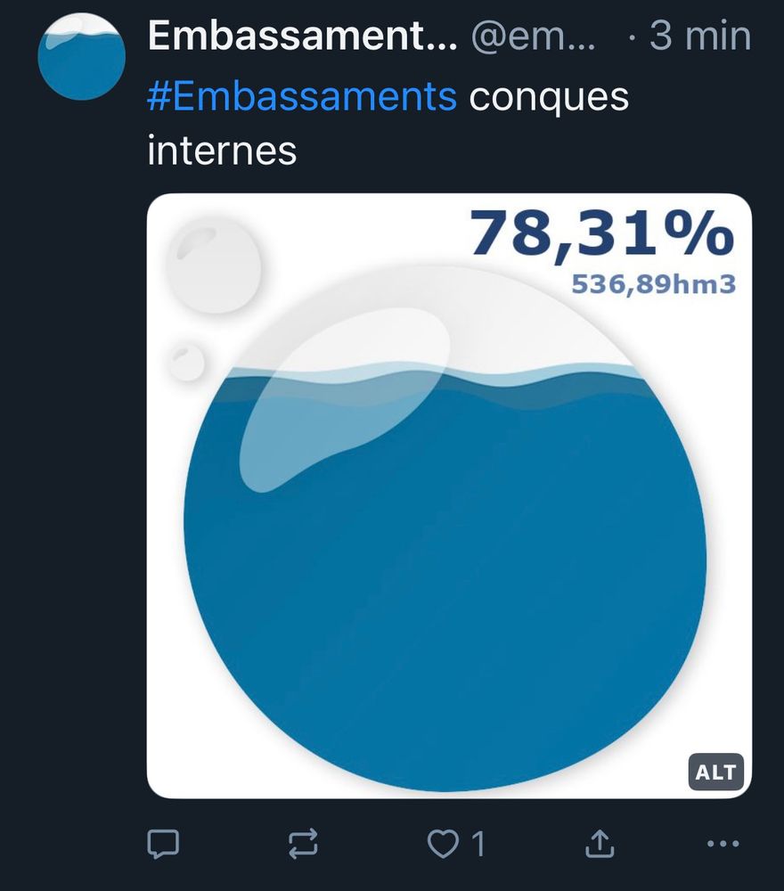Screen dimensions: 784x891
Task: Like the tweet with heart icon
Action: [443, 843]
